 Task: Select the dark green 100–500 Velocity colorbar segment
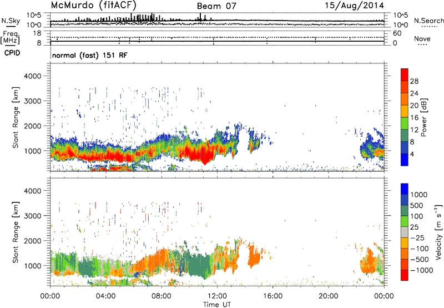[x=405, y=211]
